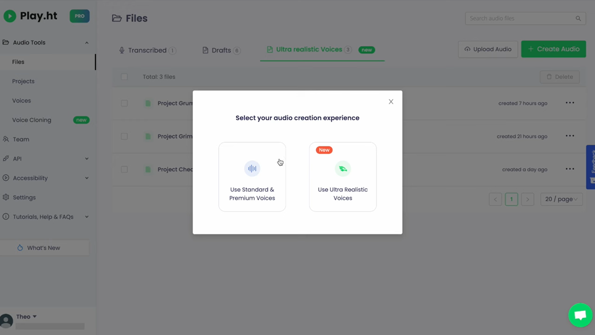Screen dimensions: 595x335
Task: Expand the Audio Tools section
Action: (x=87, y=42)
